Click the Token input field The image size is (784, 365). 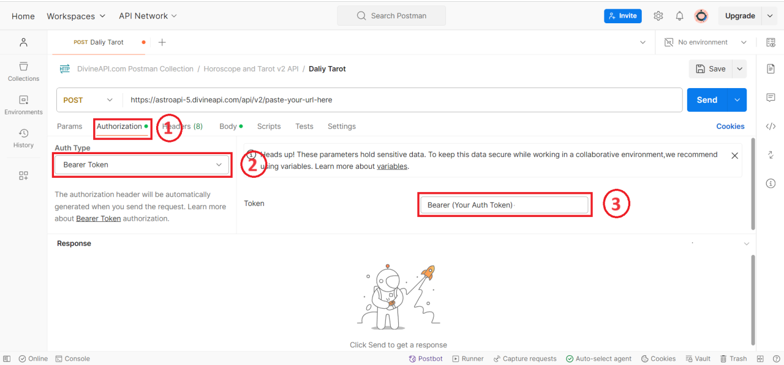pyautogui.click(x=503, y=205)
